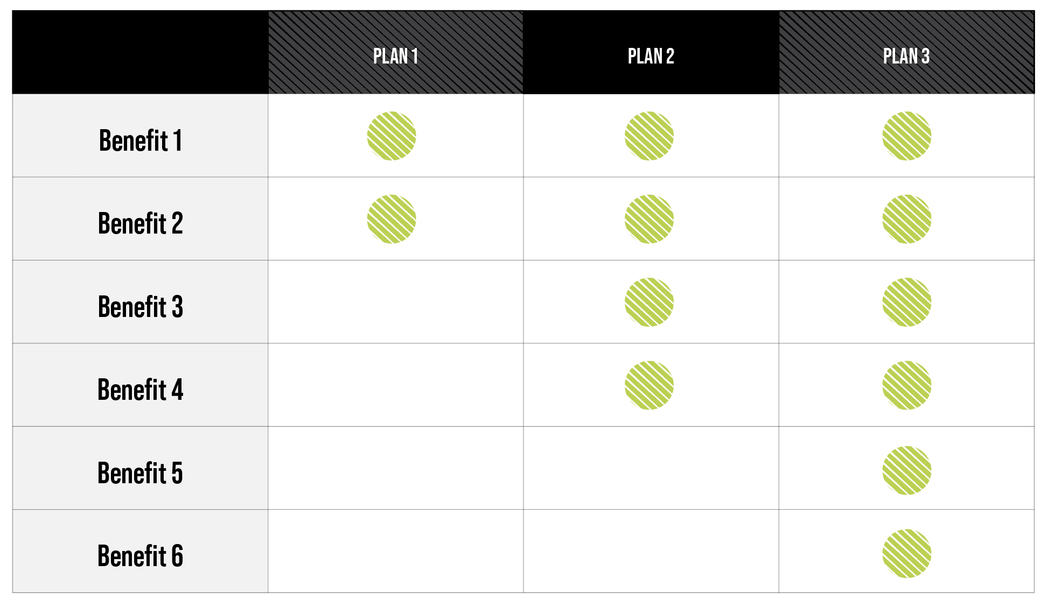The width and height of the screenshot is (1048, 607).
Task: Click green circle for Benefit 3 Plan 2
Action: pyautogui.click(x=649, y=302)
